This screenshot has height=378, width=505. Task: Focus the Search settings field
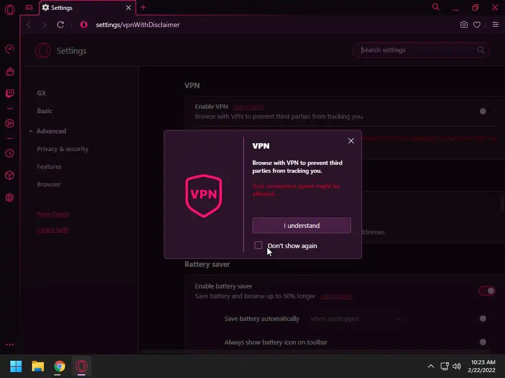[x=421, y=50]
